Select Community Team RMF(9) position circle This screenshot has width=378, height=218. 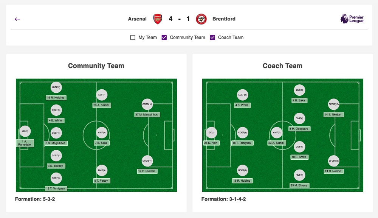pos(102,171)
